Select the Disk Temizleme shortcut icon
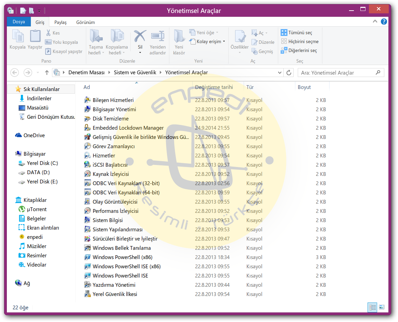This screenshot has width=398, height=322. click(x=87, y=118)
